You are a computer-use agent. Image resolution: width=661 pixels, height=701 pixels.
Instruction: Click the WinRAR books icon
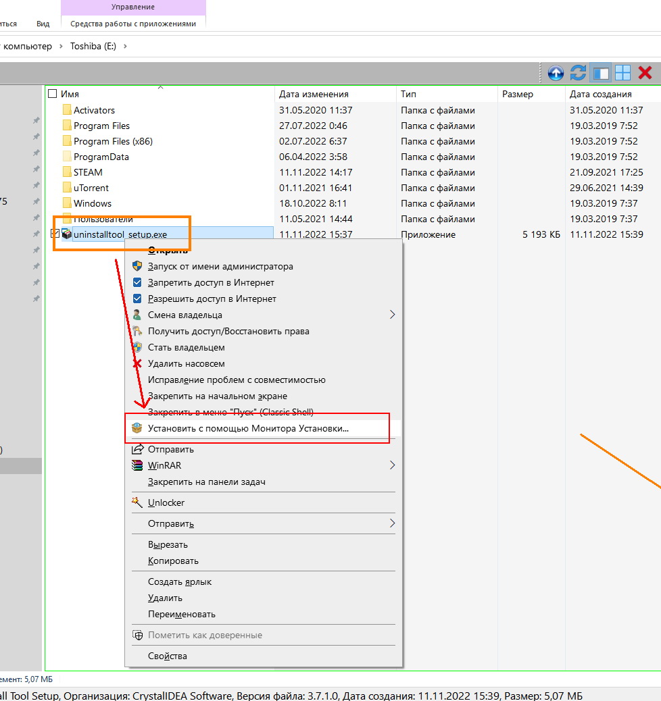[137, 465]
